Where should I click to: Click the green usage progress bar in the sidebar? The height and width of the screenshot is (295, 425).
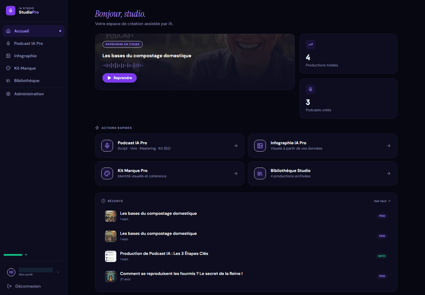[13, 255]
